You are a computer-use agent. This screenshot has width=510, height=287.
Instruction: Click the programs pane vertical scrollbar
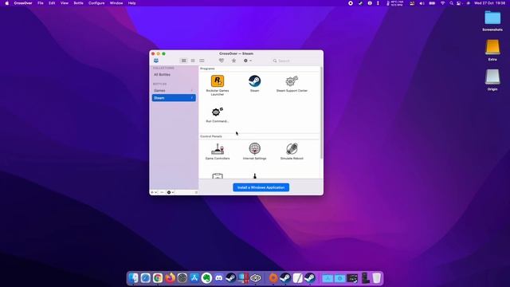321,112
